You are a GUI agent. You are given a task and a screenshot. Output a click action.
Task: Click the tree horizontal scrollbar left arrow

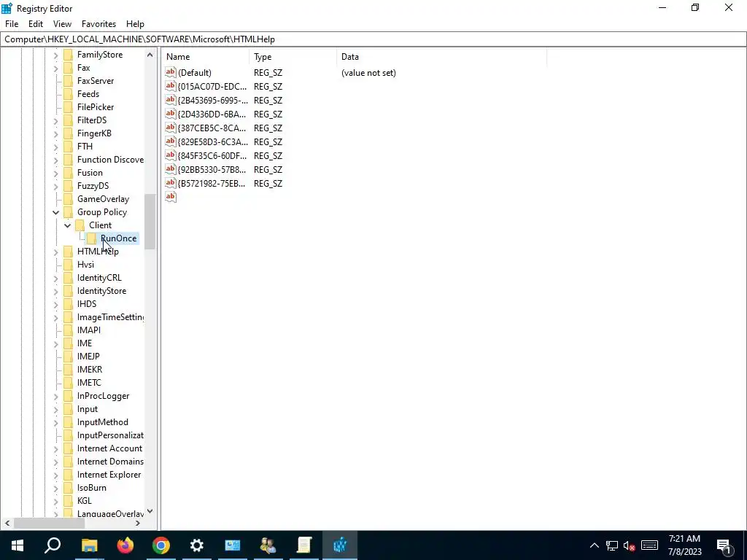7,524
